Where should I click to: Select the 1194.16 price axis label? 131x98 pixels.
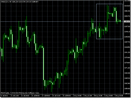point(127,32)
